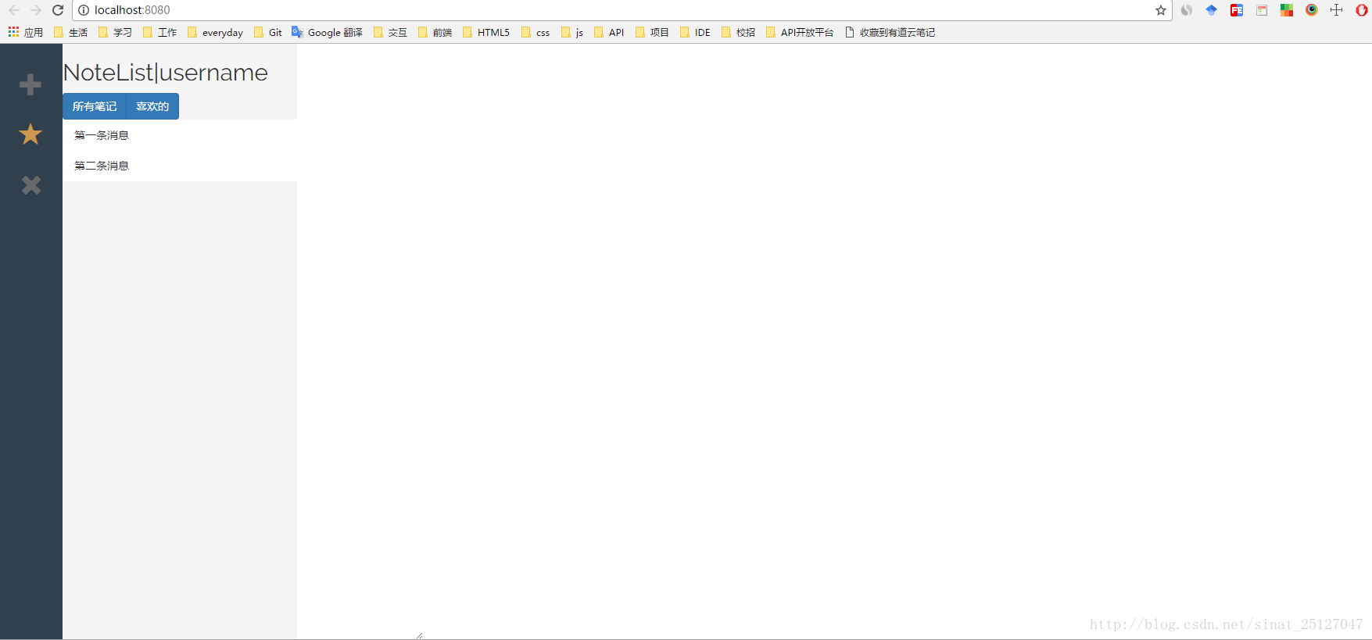
Task: Switch to the 喜欢的 tab
Action: point(152,106)
